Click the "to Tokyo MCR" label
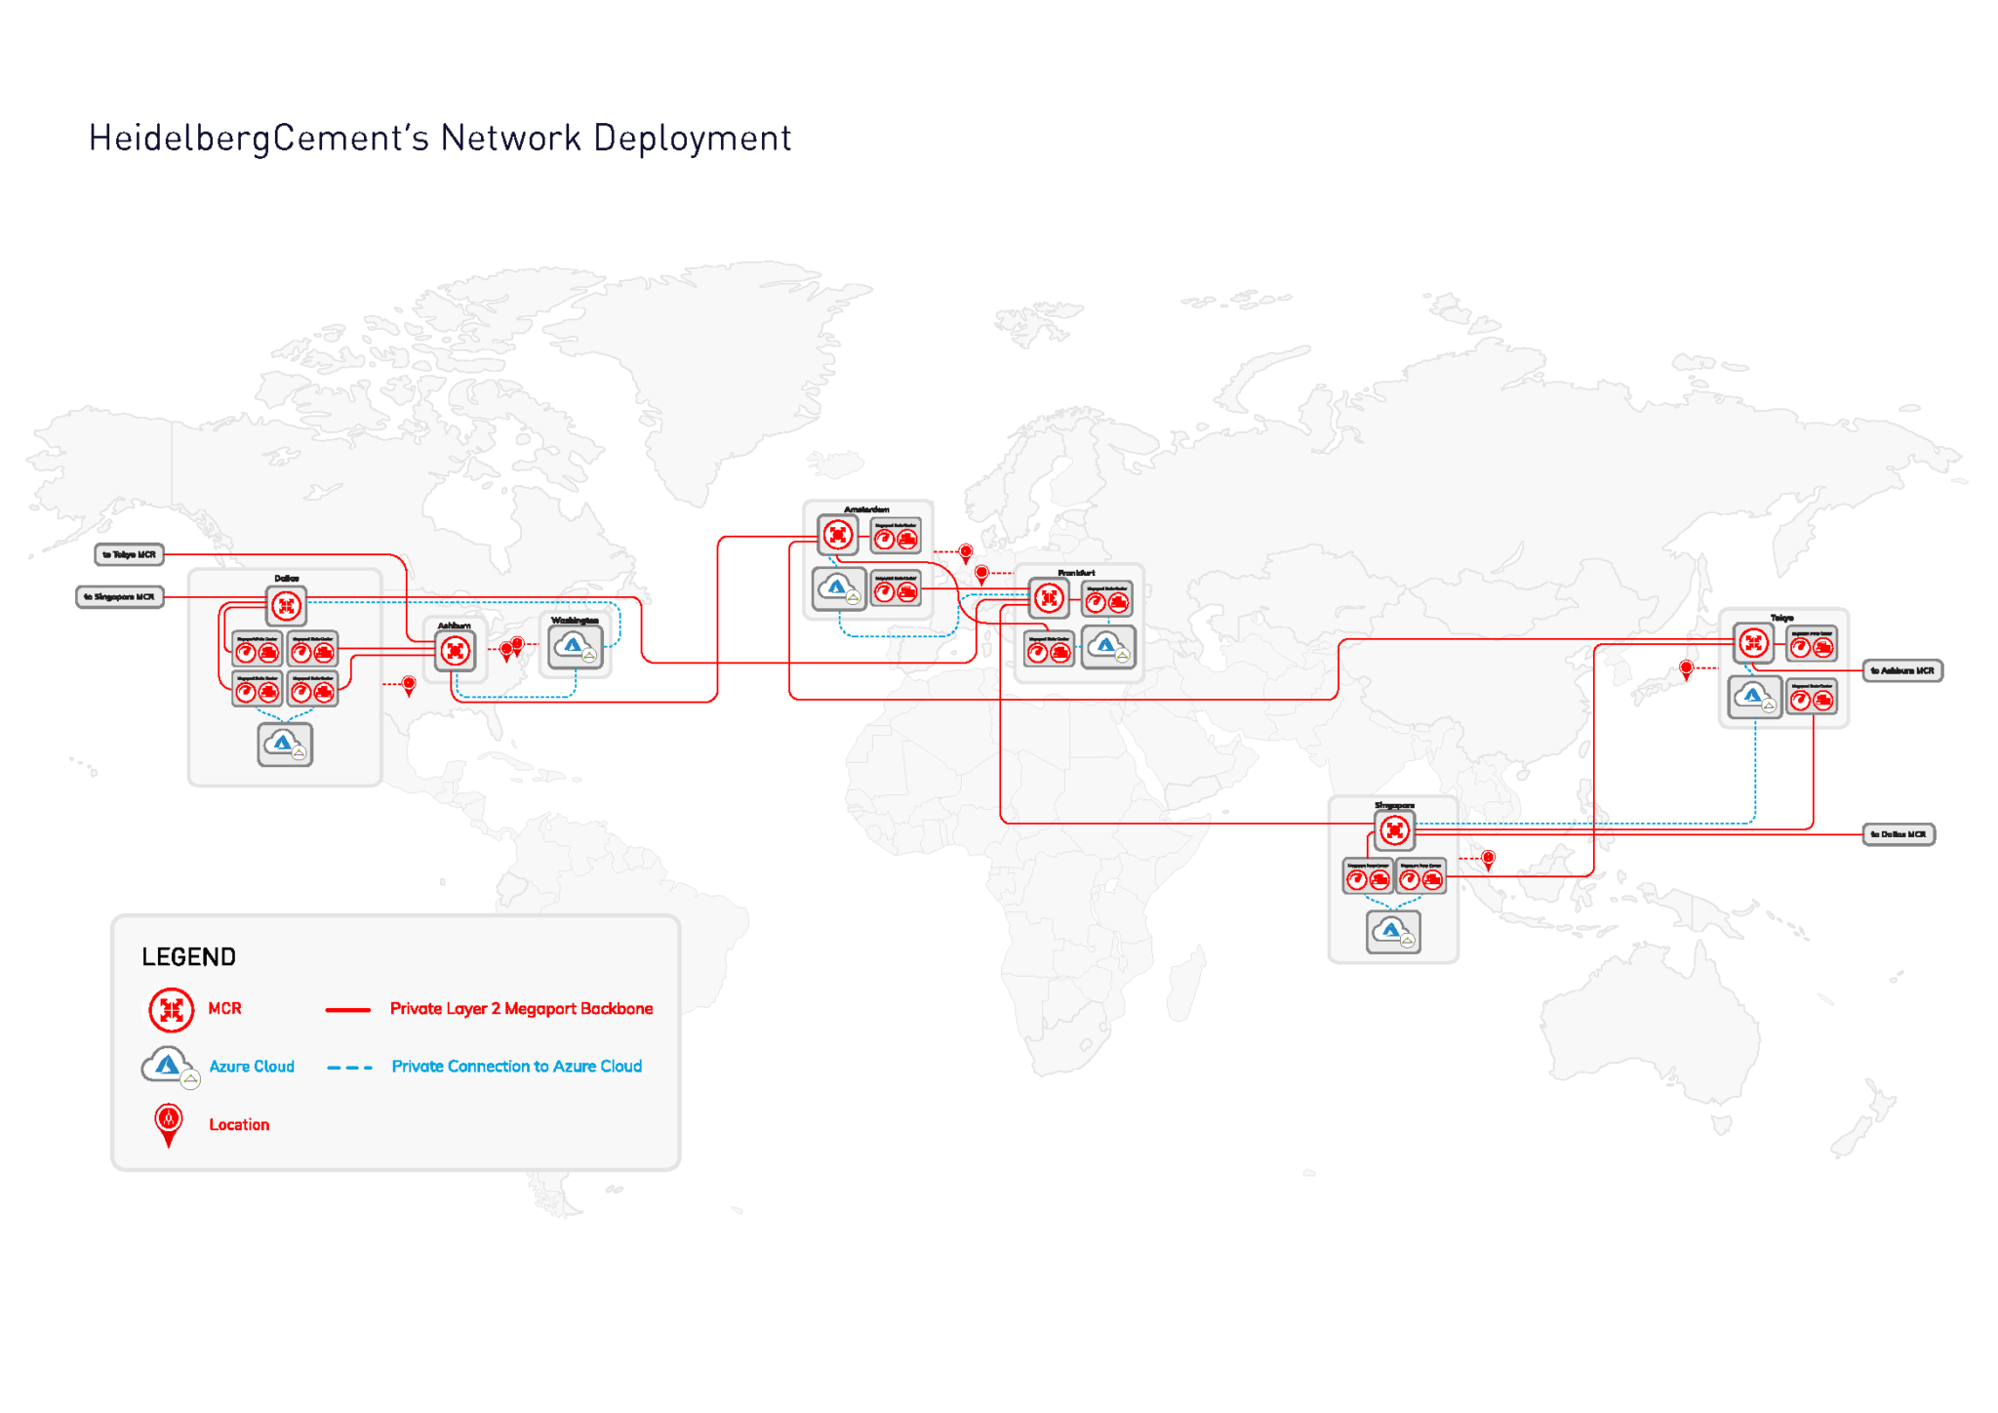 (129, 554)
